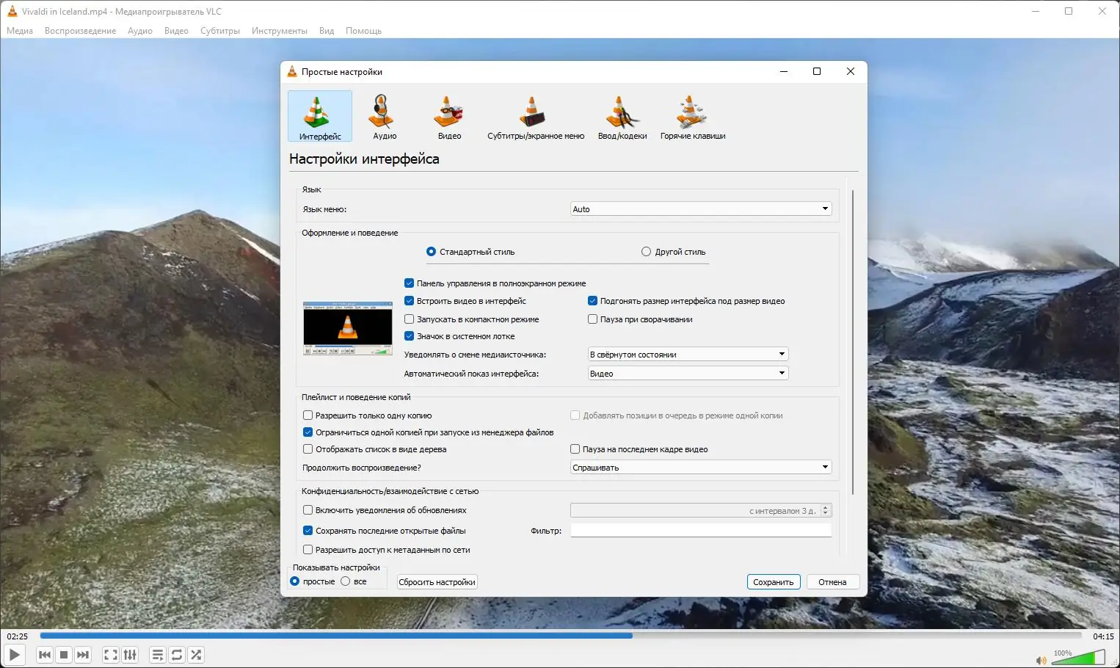This screenshot has height=668, width=1120.
Task: Click the VLC cone icon in the title bar
Action: [x=12, y=11]
